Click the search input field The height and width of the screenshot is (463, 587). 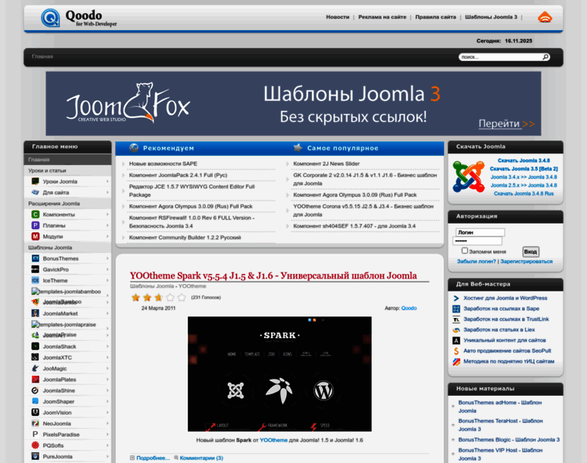click(500, 57)
